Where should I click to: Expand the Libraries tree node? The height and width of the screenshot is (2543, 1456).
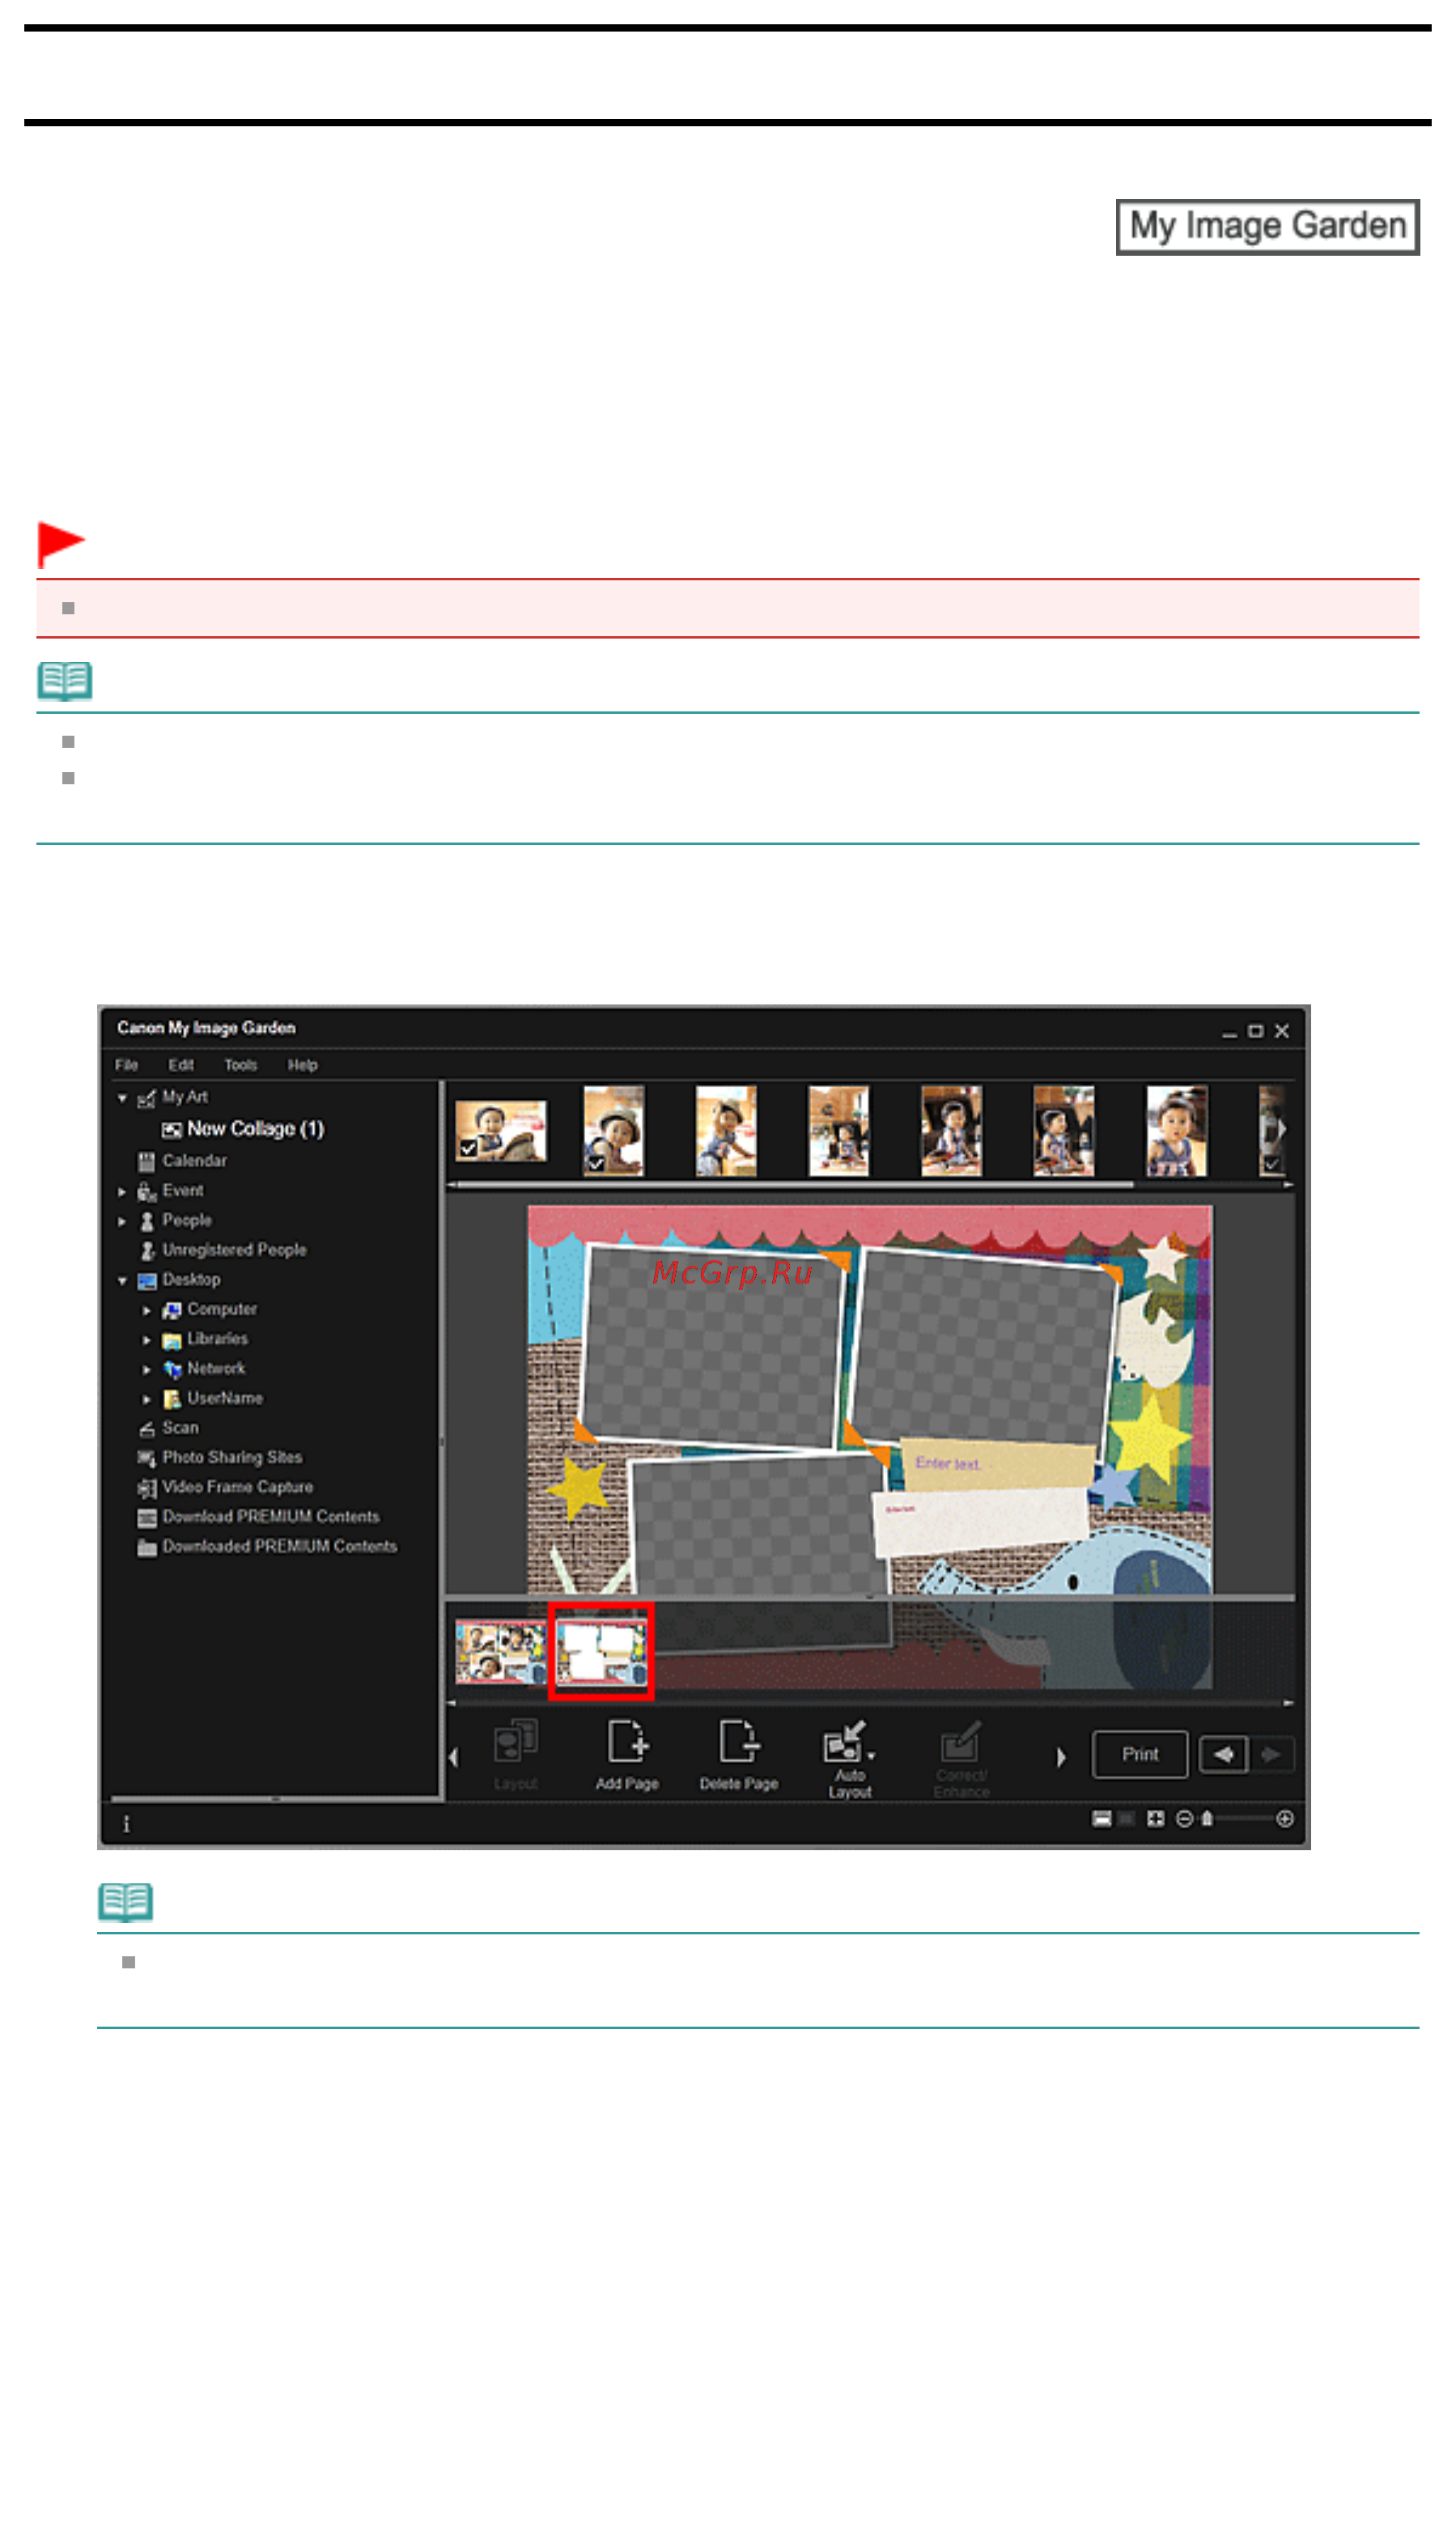pos(147,1341)
